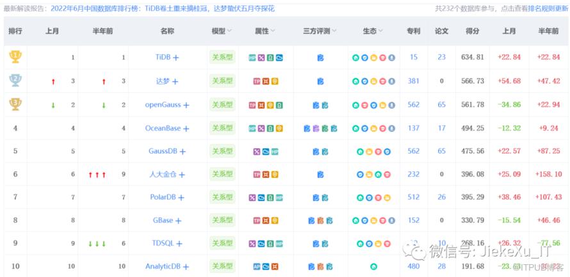570x277 pixels.
Task: Click the yellow folder ecosystem icon in 达梦 row
Action: (373, 81)
